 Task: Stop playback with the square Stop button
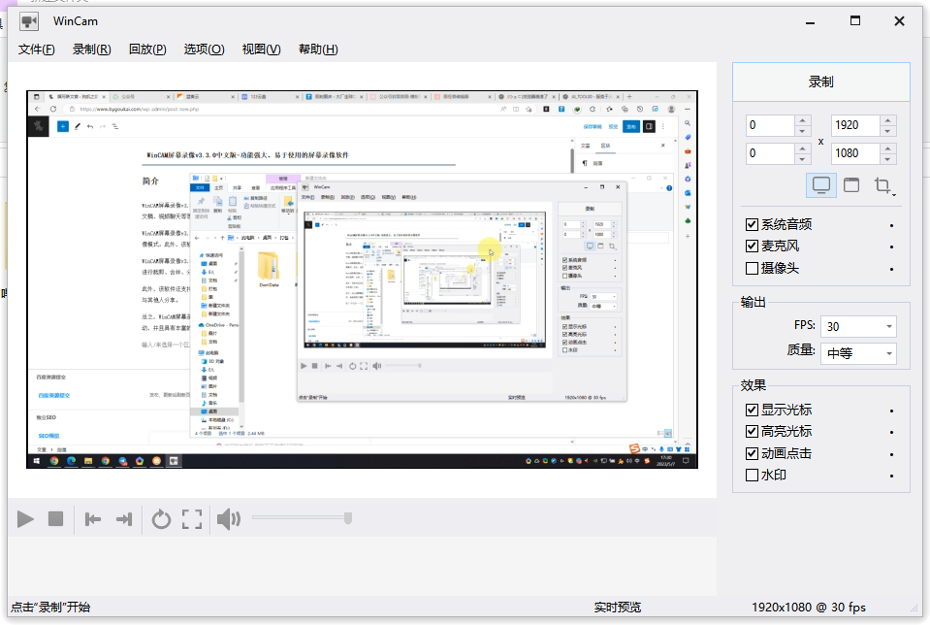(x=55, y=519)
